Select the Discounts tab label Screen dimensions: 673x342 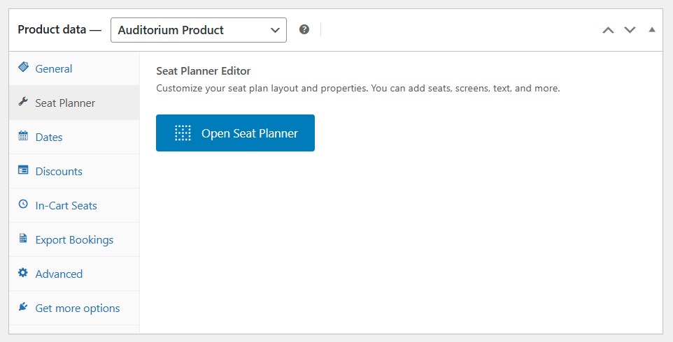[x=59, y=171]
